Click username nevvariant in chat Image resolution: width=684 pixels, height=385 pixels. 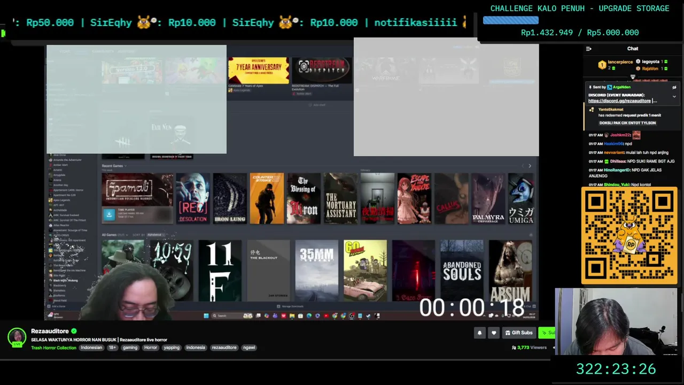[615, 152]
